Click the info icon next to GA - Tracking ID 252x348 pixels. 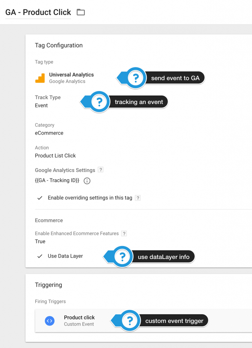tap(87, 181)
